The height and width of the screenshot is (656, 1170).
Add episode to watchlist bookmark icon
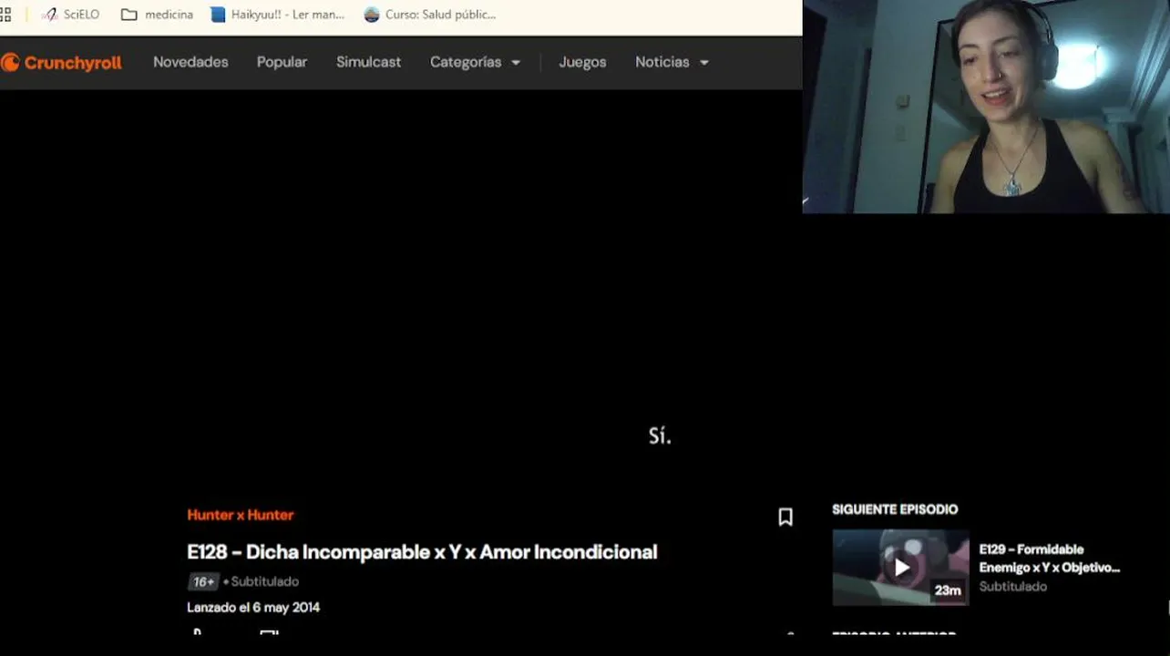point(785,518)
